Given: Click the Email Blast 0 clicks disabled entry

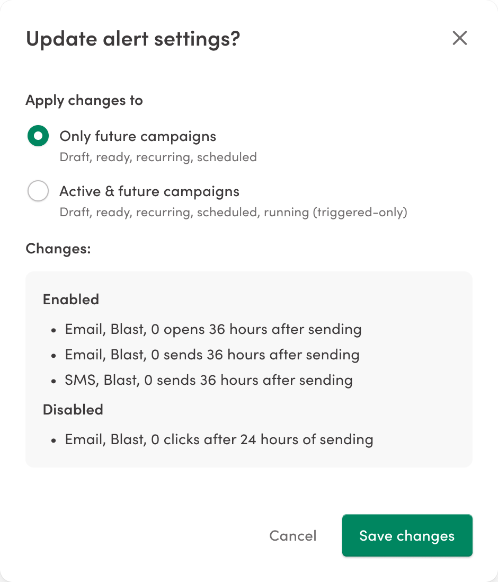Looking at the screenshot, I should [219, 439].
